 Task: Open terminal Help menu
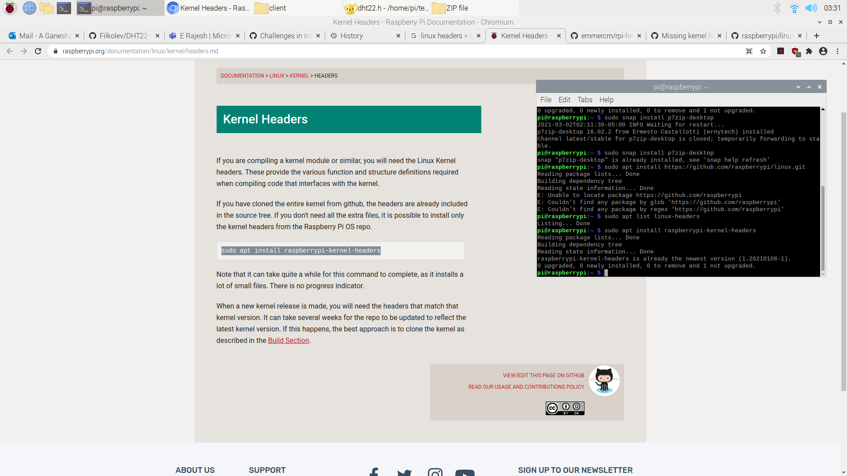(x=606, y=100)
